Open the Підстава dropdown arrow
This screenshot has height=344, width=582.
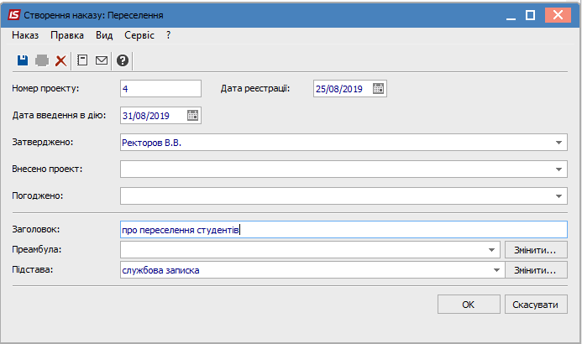(496, 270)
